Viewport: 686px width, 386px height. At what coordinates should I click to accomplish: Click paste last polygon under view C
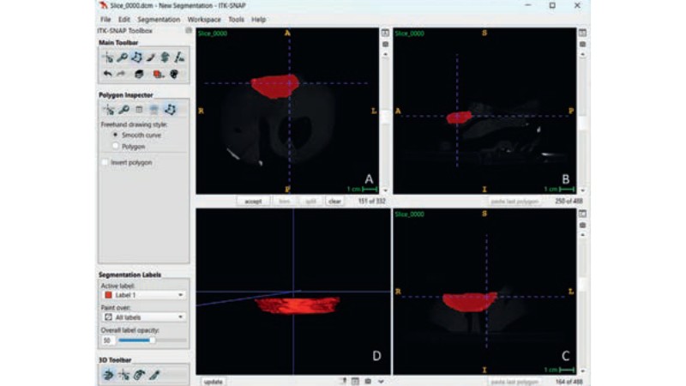(x=514, y=382)
